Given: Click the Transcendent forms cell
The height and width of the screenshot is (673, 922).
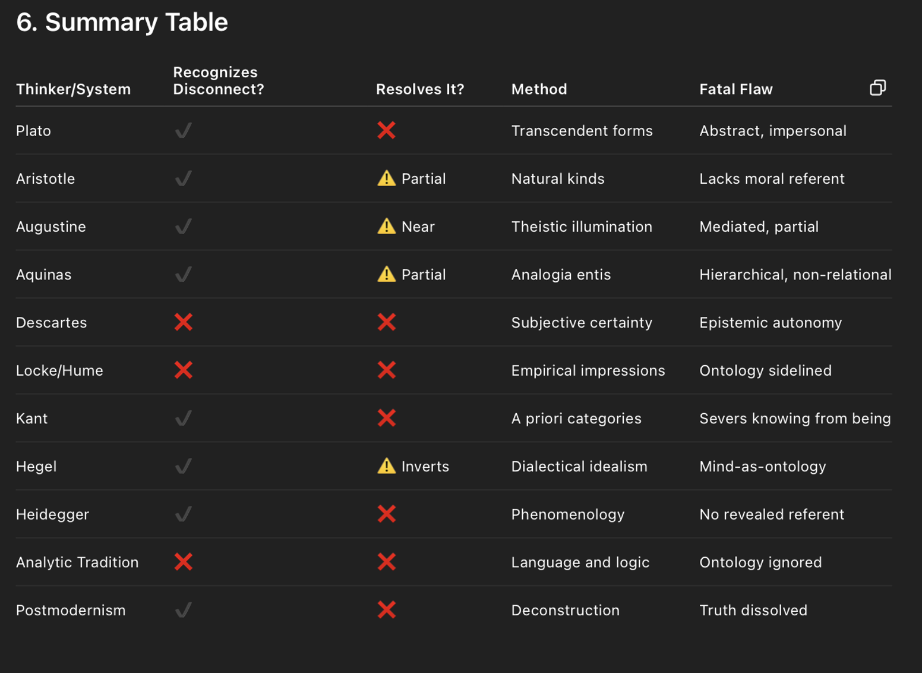Looking at the screenshot, I should click(x=582, y=131).
